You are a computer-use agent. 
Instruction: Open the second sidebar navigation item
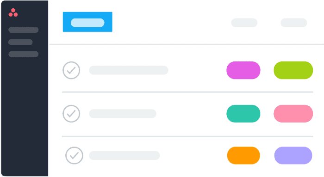pyautogui.click(x=20, y=42)
